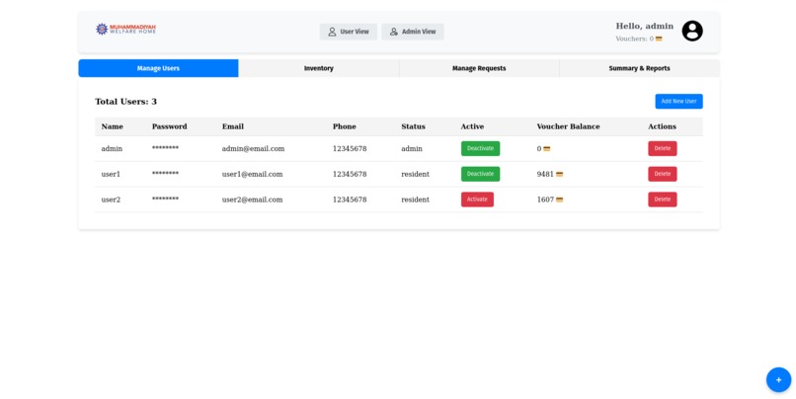This screenshot has width=796, height=399.
Task: Switch to User View
Action: pos(349,32)
